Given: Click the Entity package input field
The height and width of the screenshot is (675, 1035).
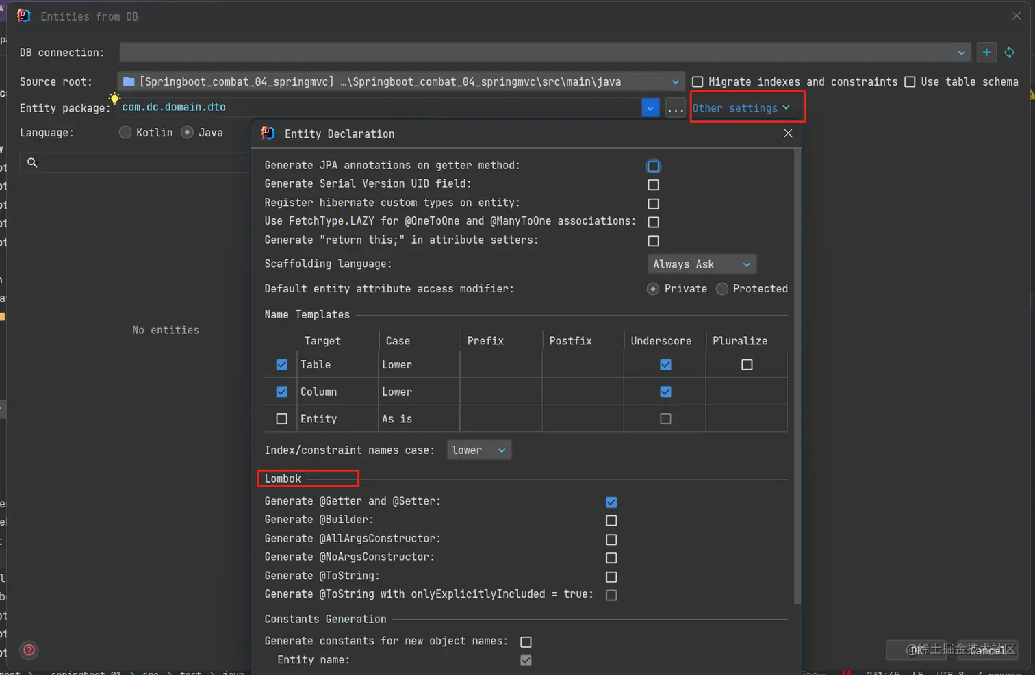Looking at the screenshot, I should click(381, 107).
